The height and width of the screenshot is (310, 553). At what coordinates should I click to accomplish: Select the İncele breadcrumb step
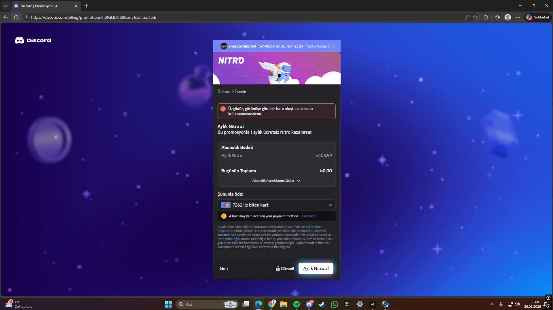tap(241, 92)
